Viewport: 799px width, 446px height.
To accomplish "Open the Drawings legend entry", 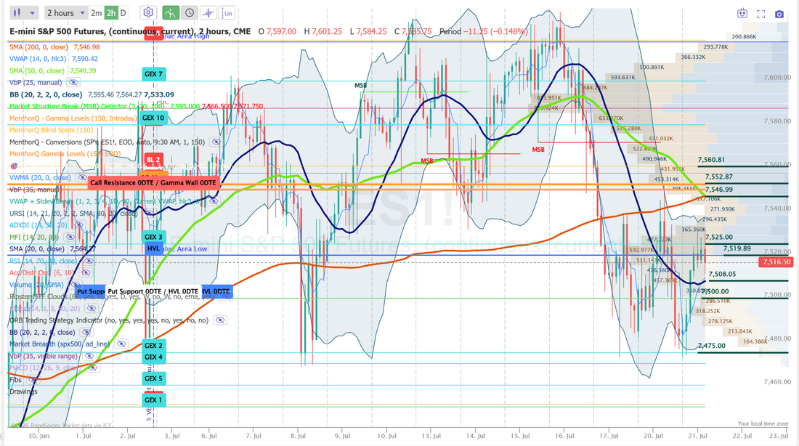I will point(23,392).
